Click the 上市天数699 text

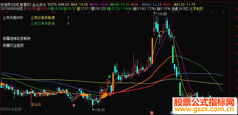pyautogui.click(x=13, y=18)
